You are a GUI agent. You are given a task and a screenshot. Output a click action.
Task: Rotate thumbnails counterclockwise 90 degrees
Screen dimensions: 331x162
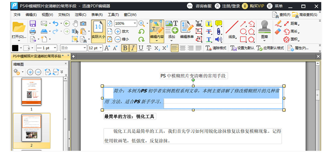tap(48, 72)
